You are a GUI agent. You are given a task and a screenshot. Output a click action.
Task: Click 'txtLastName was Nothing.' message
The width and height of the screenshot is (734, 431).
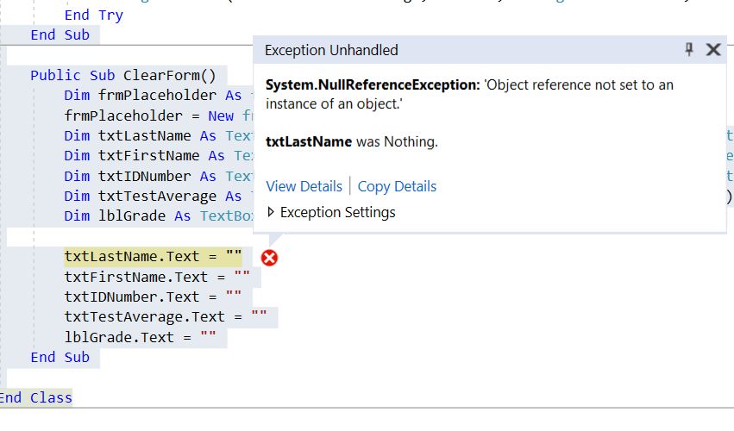(x=352, y=141)
